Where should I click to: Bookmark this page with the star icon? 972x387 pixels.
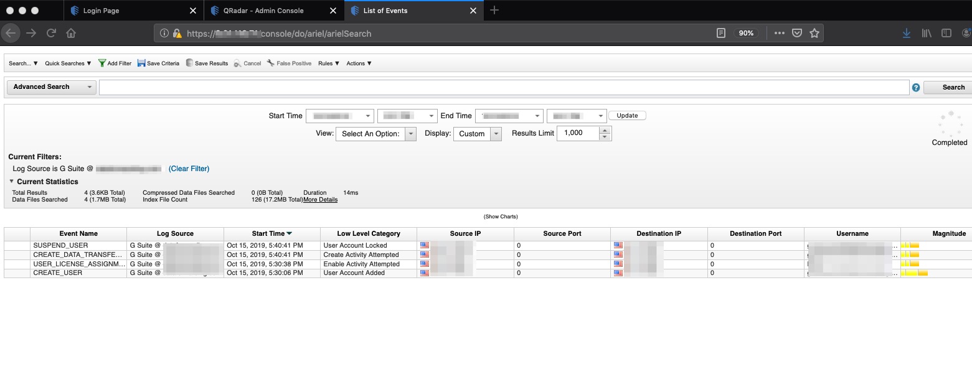pyautogui.click(x=814, y=33)
